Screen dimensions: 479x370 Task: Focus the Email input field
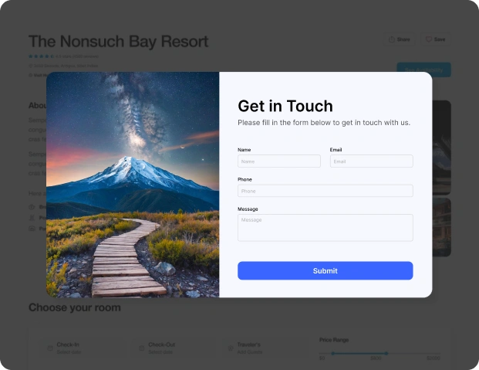pos(372,161)
